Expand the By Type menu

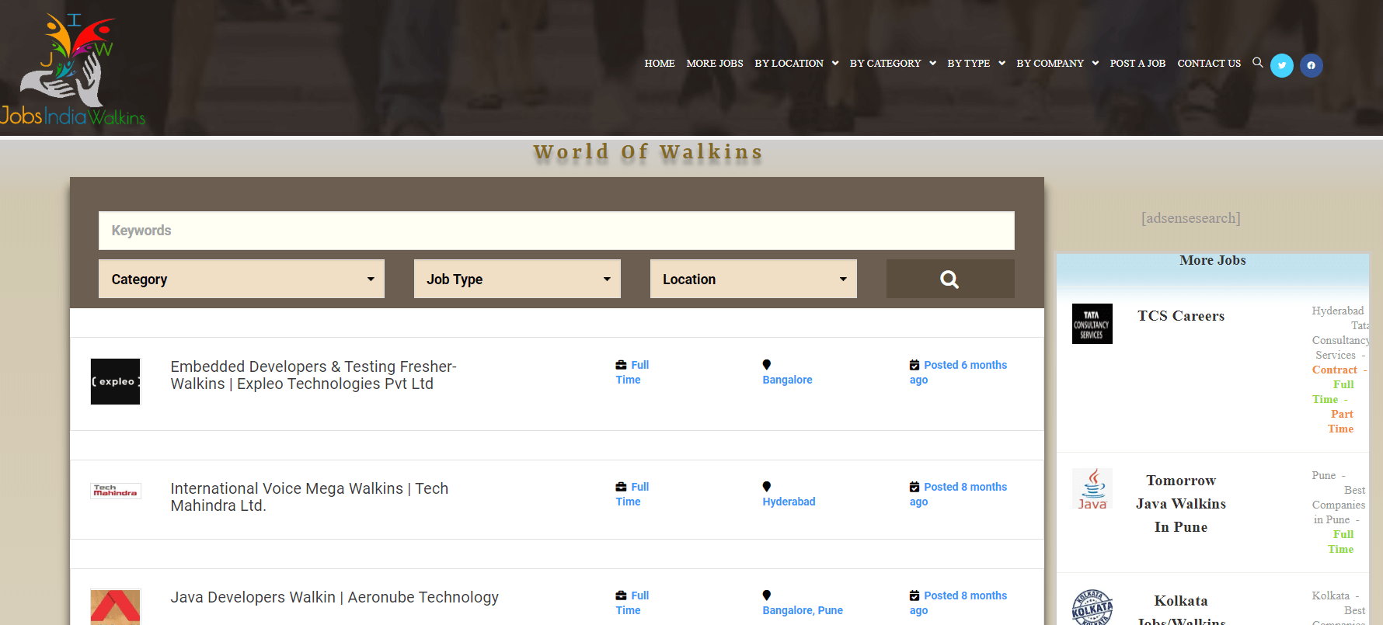(x=976, y=64)
